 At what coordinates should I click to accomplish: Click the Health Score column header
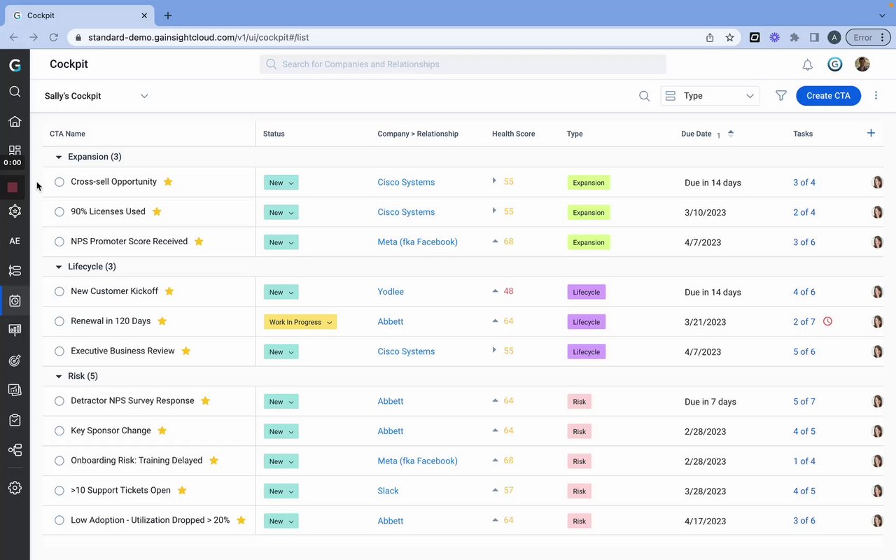pos(513,134)
